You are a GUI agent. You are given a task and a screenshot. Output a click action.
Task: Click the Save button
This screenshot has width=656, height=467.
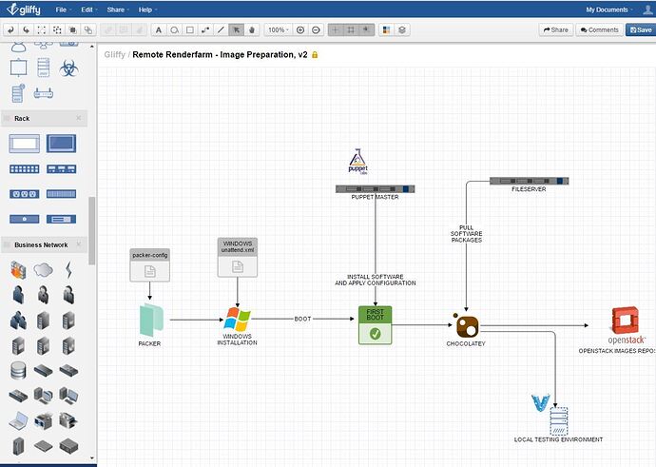[x=640, y=29]
